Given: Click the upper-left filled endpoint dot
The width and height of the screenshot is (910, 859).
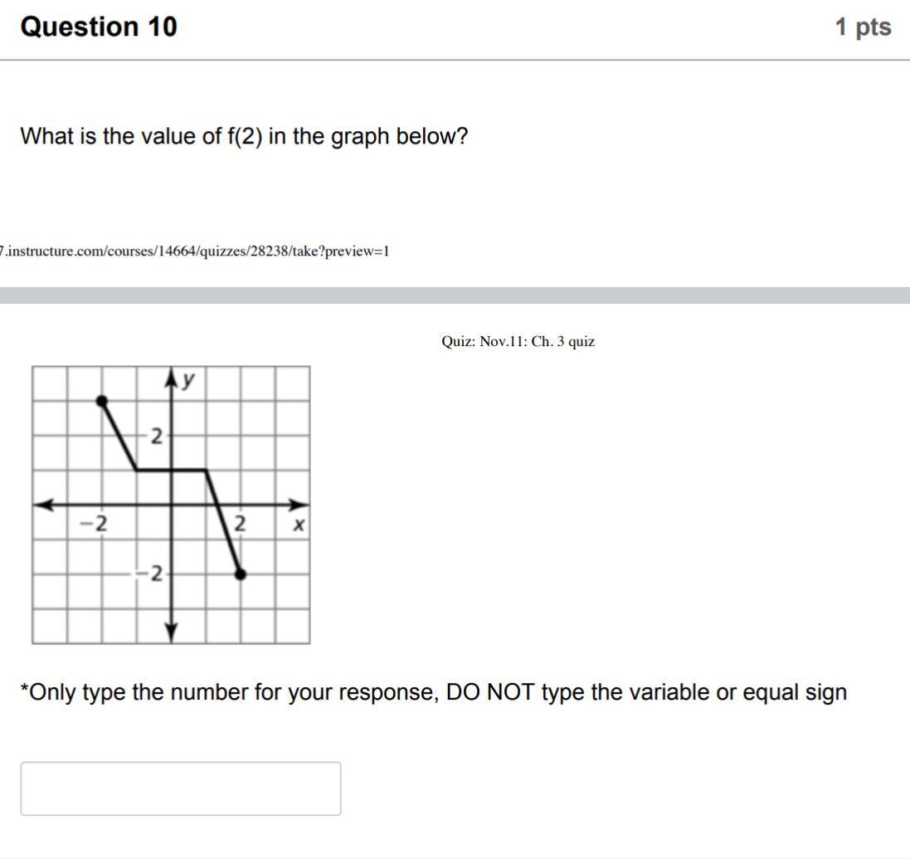Looking at the screenshot, I should tap(102, 402).
